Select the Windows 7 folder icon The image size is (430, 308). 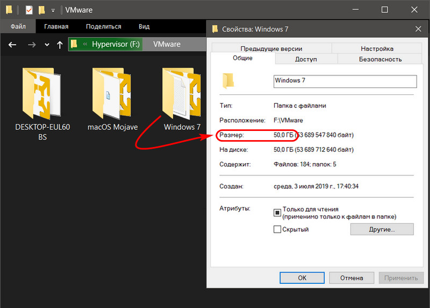pos(182,93)
